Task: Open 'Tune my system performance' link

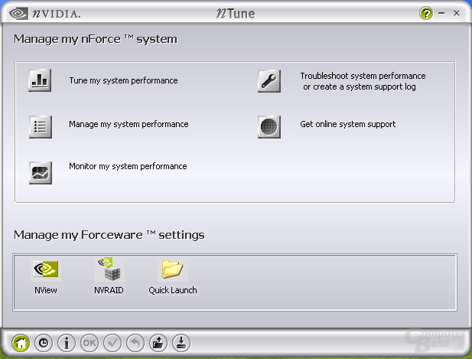Action: (x=123, y=80)
